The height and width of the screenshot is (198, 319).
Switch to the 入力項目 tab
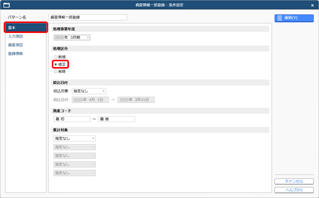click(16, 37)
